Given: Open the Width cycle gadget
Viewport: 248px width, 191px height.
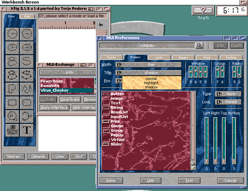Looking at the screenshot, I should click(x=119, y=64).
